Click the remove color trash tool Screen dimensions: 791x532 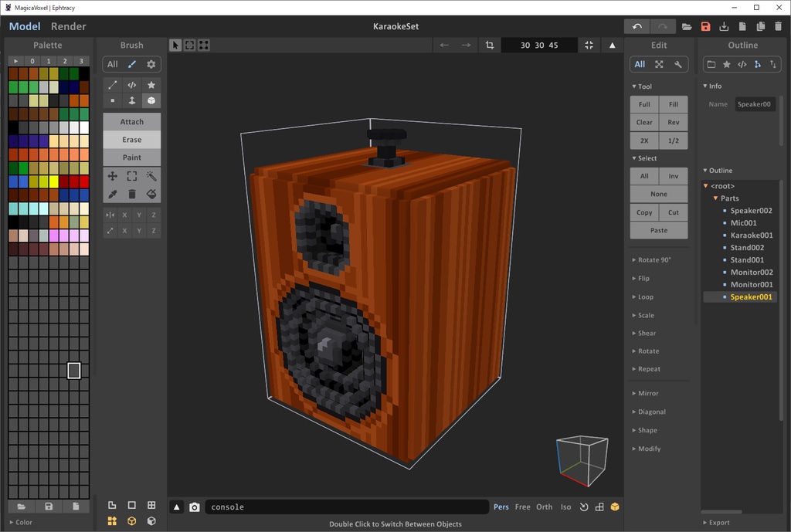click(x=131, y=194)
